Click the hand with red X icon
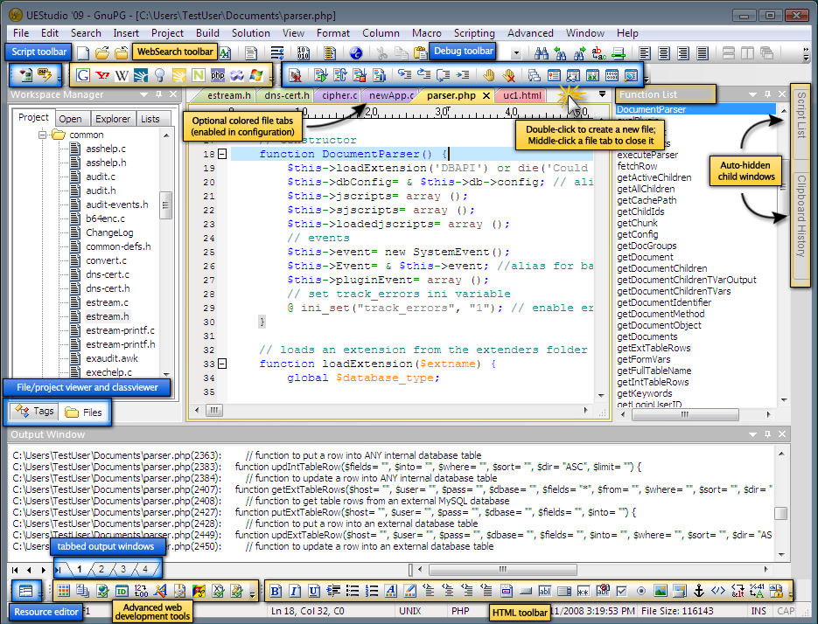The width and height of the screenshot is (818, 624). click(508, 75)
